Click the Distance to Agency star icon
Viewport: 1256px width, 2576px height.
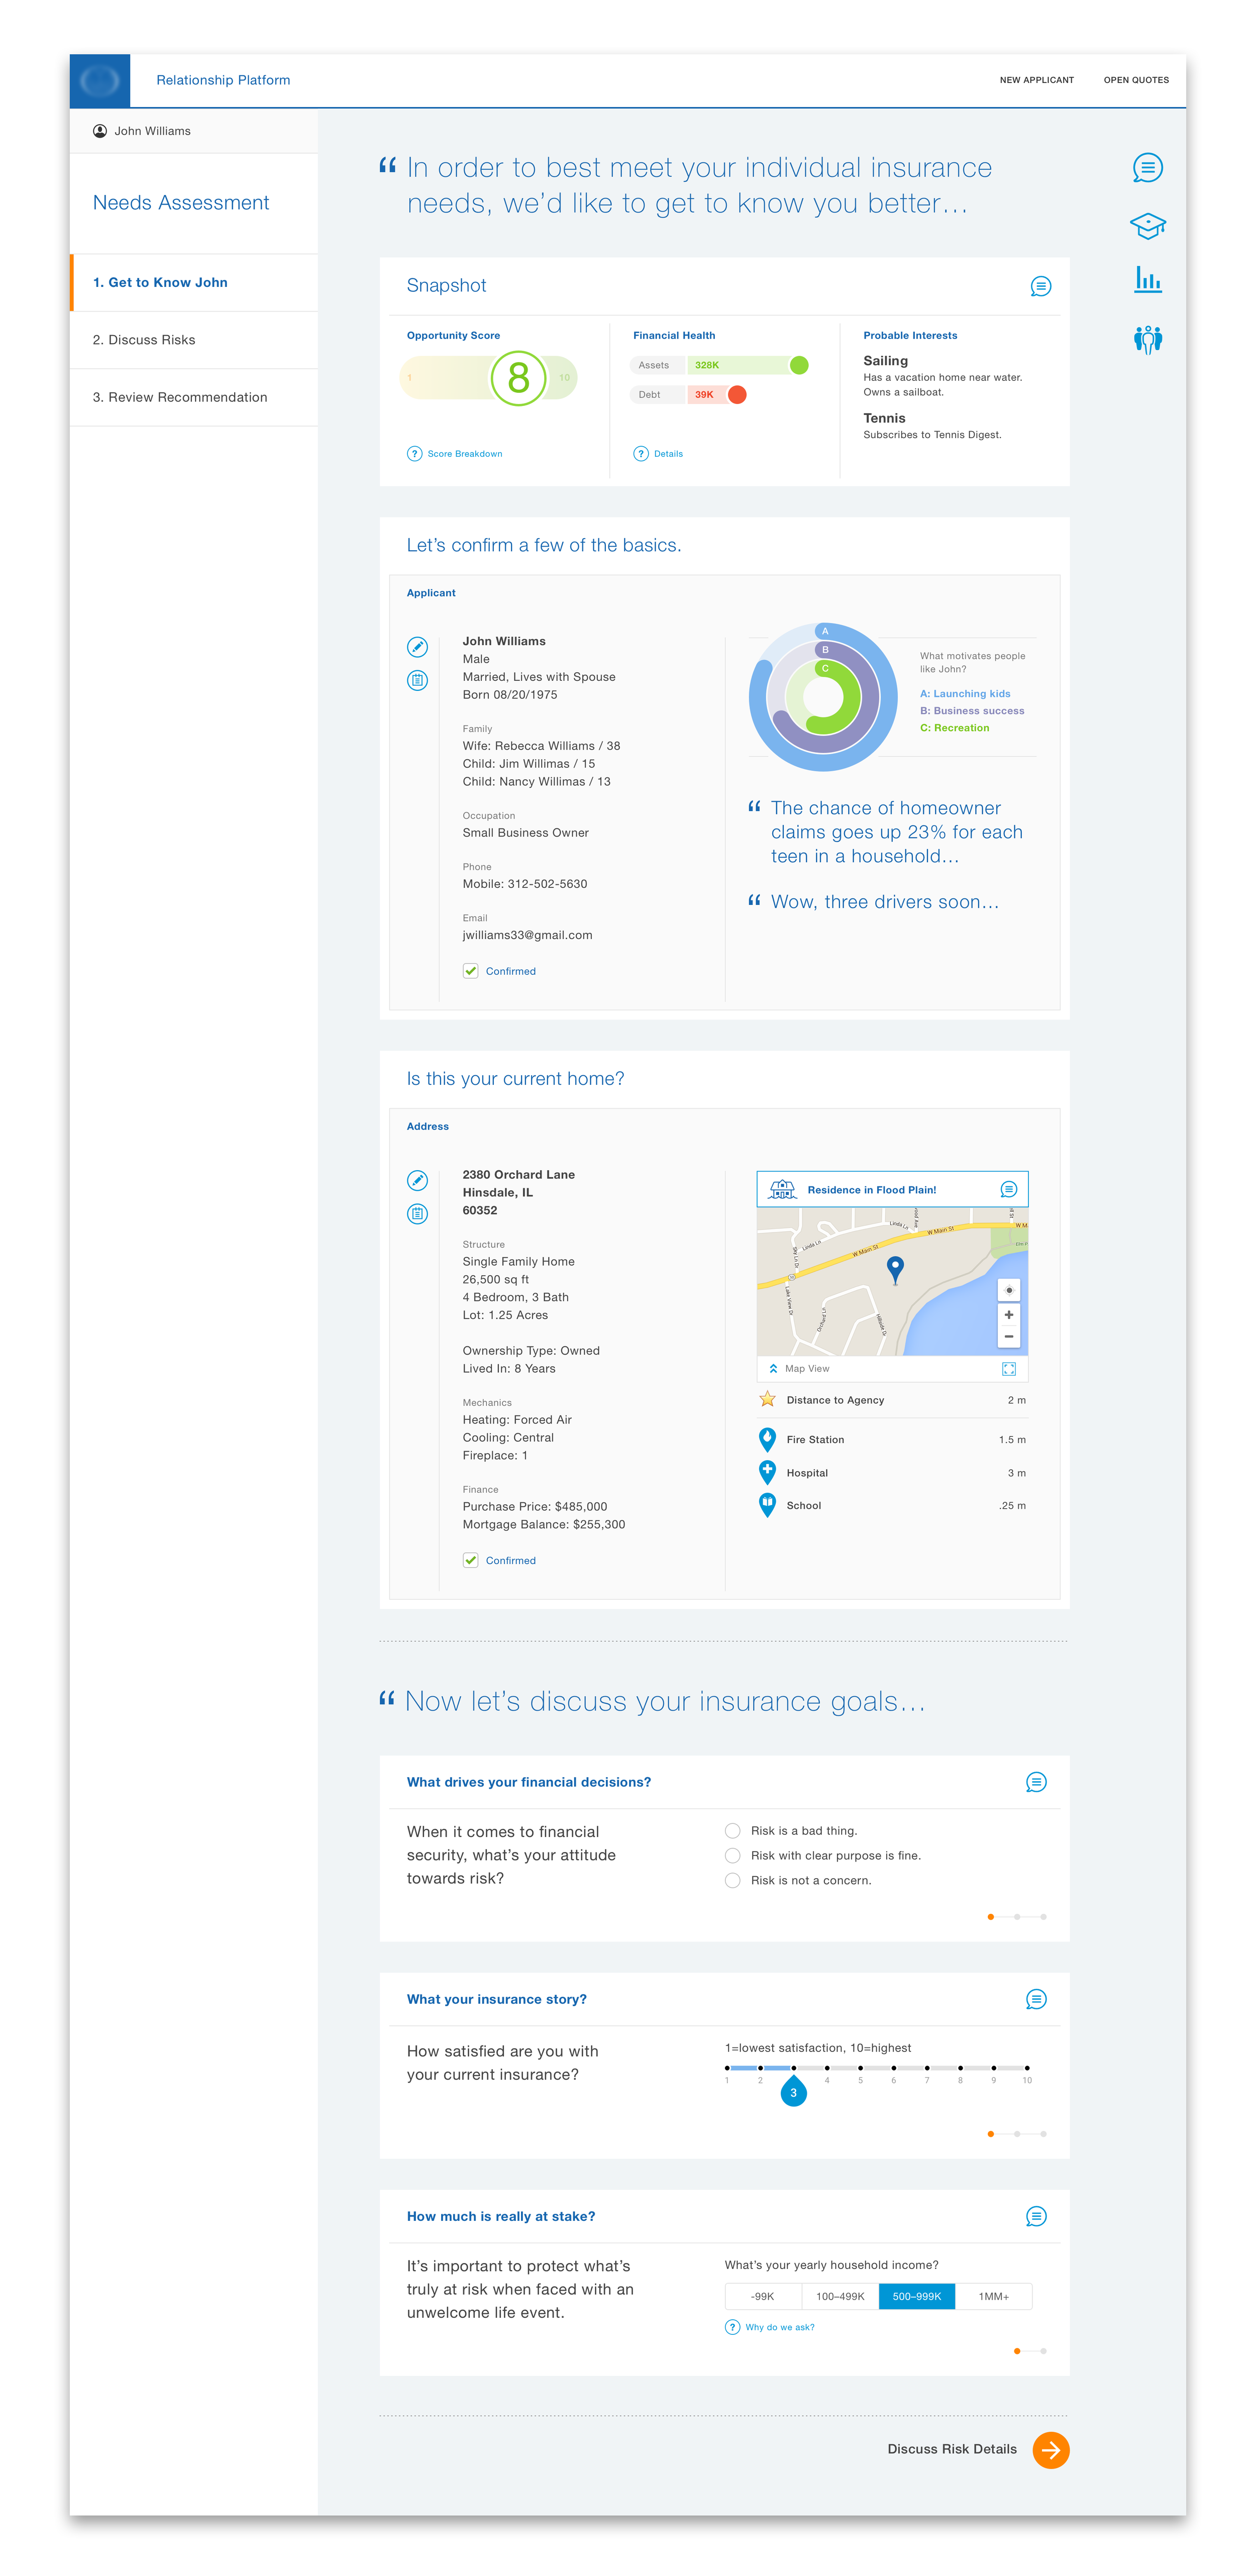767,1400
